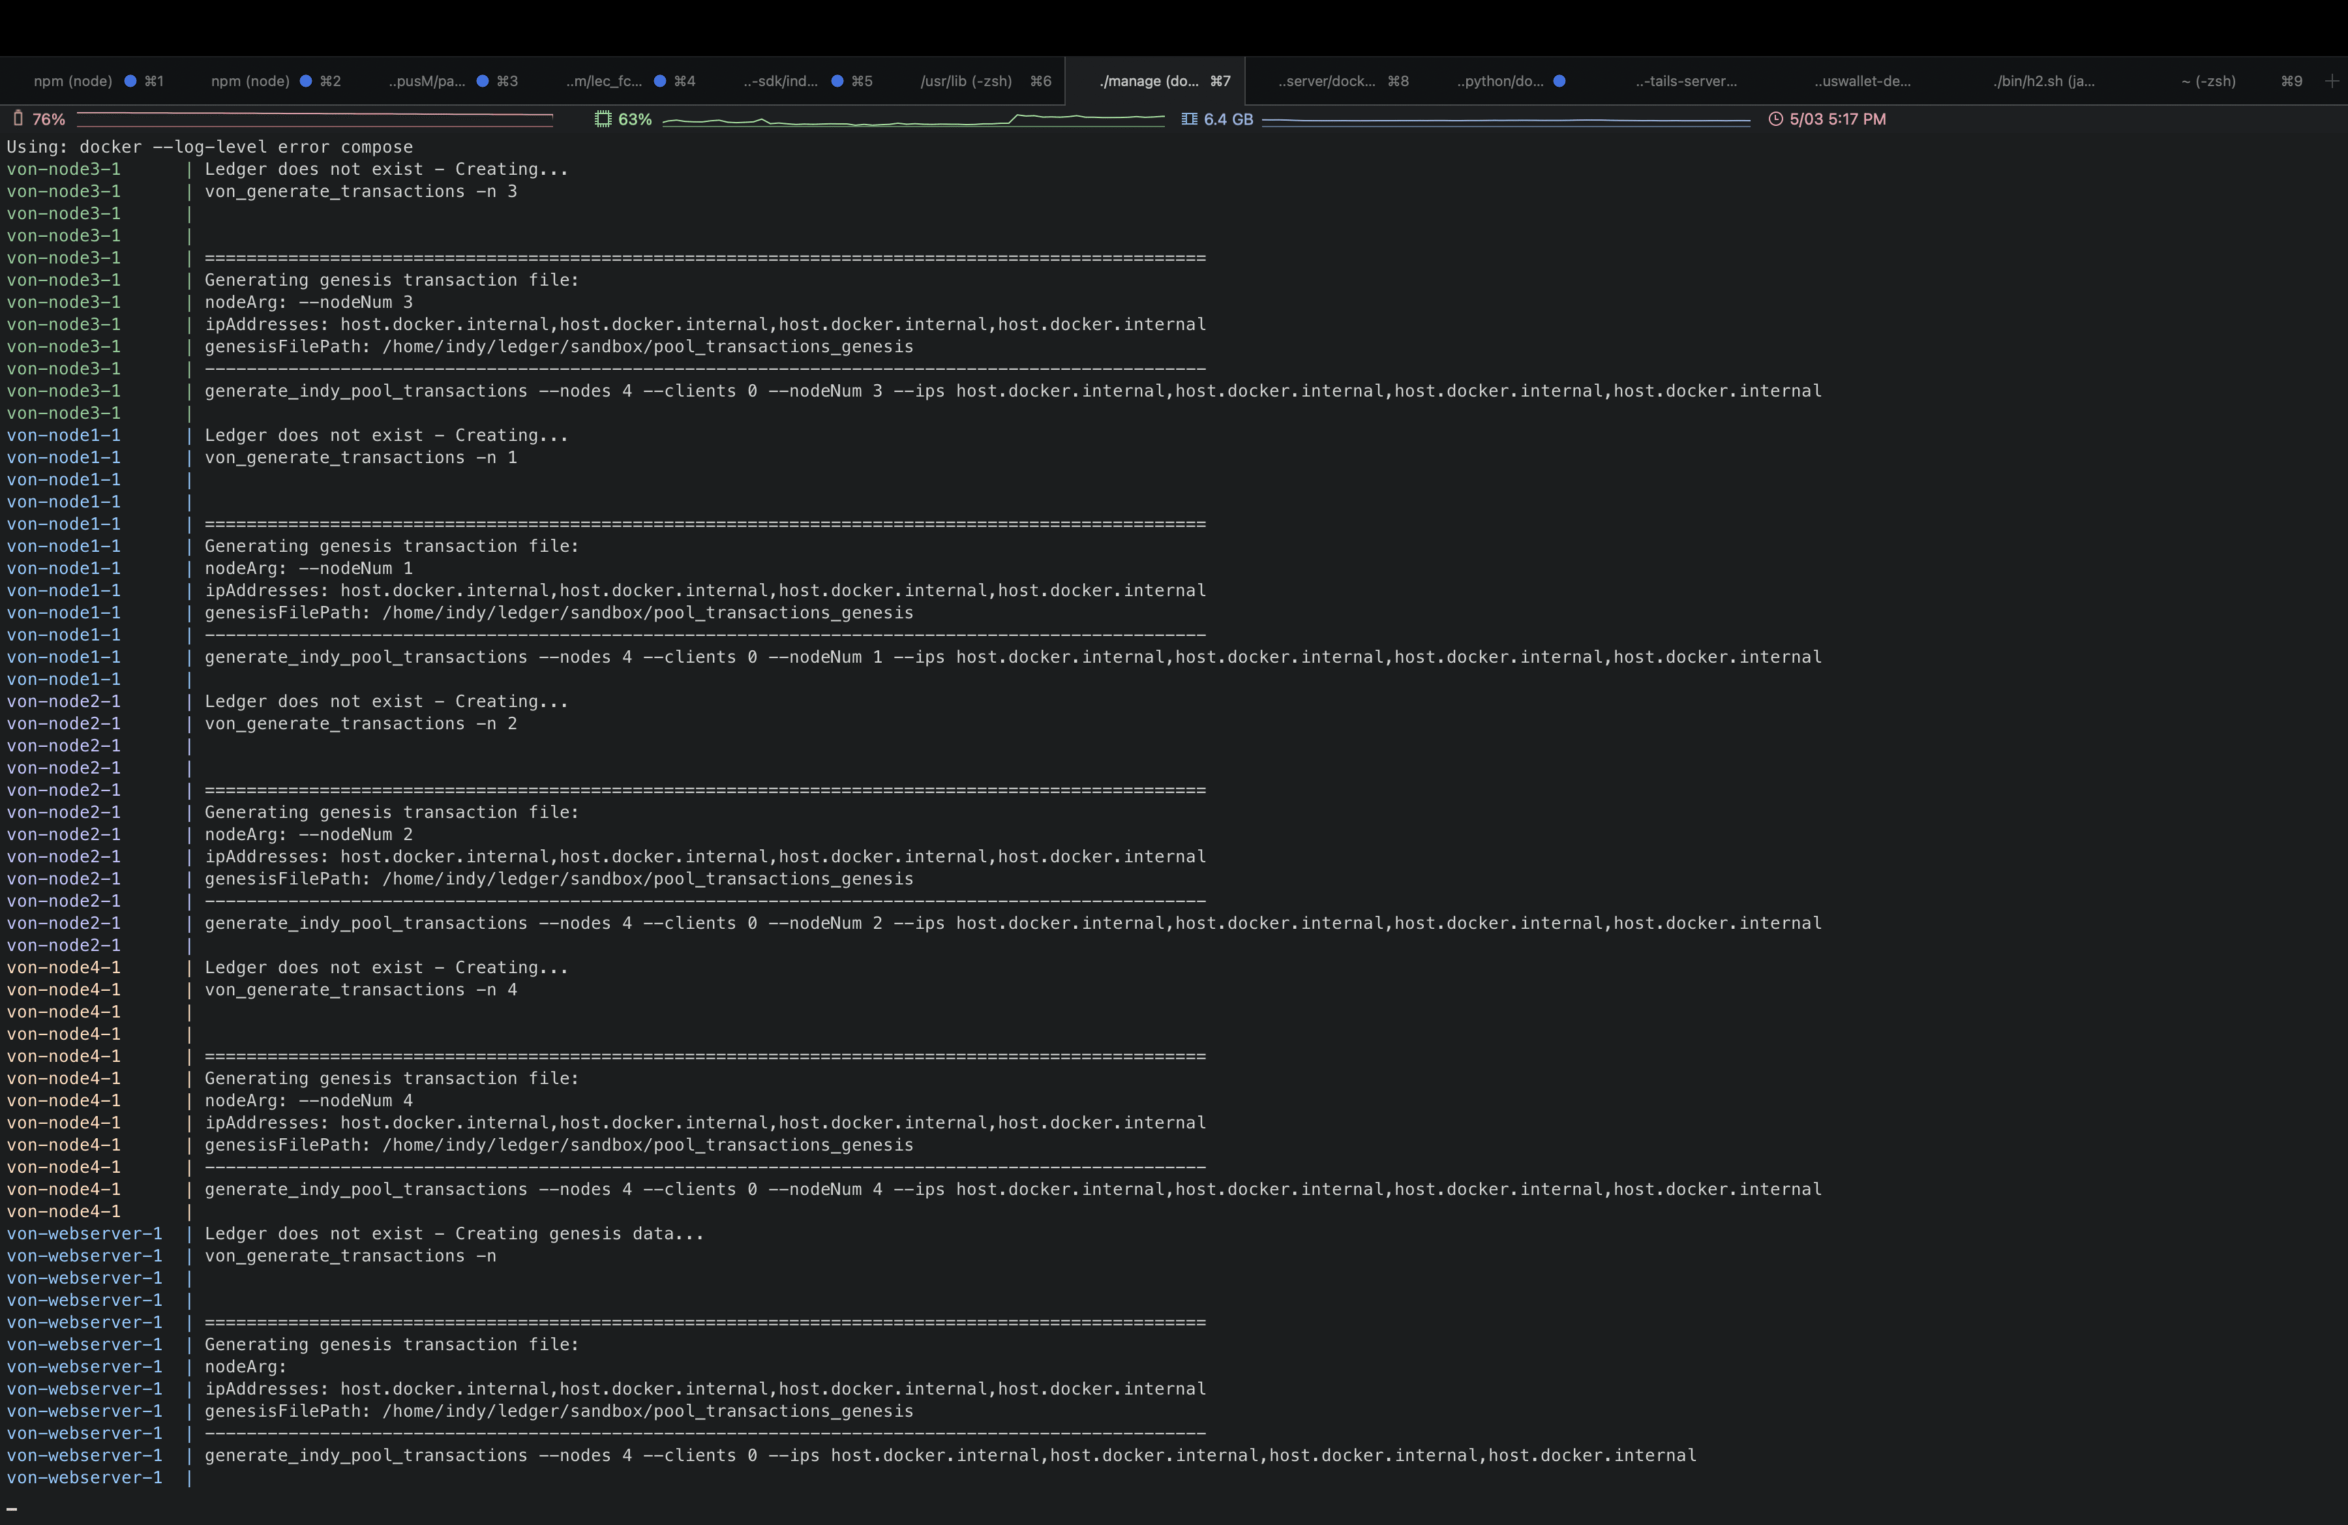Click the 76% battery percentage text
Image resolution: width=2348 pixels, height=1525 pixels.
[x=48, y=119]
